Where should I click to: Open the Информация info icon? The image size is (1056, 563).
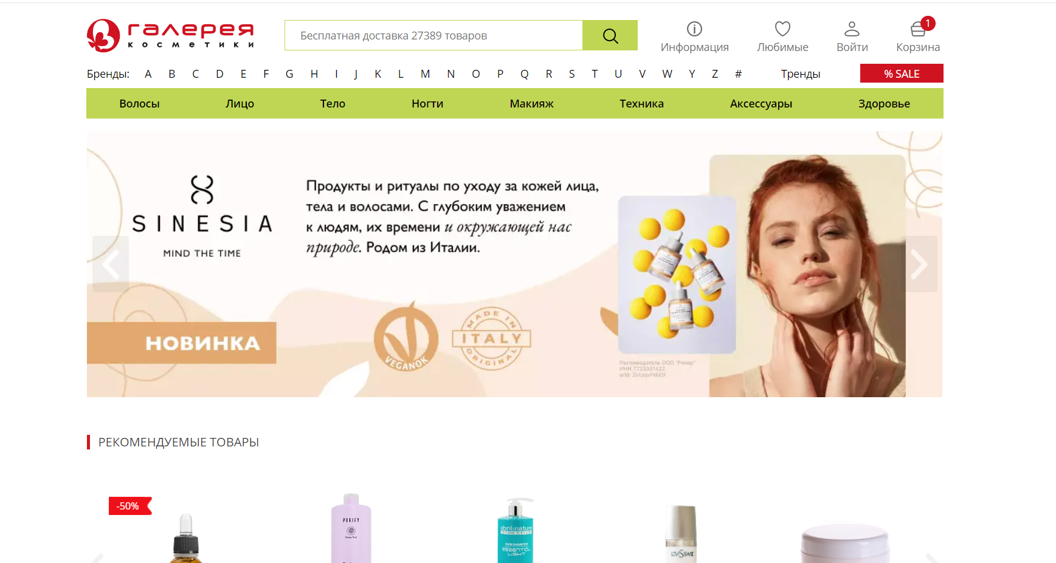click(x=694, y=29)
